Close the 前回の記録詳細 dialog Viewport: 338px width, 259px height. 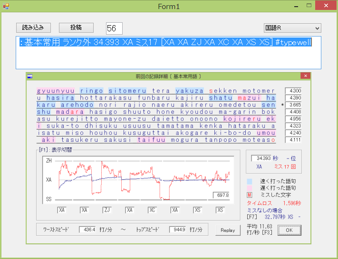pos(305,76)
